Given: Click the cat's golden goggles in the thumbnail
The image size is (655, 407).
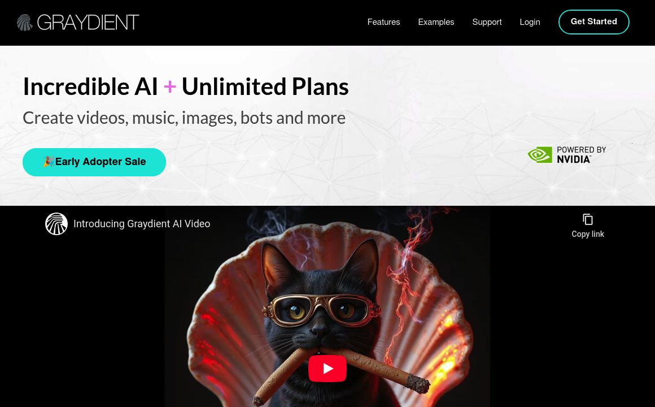Looking at the screenshot, I should [321, 310].
